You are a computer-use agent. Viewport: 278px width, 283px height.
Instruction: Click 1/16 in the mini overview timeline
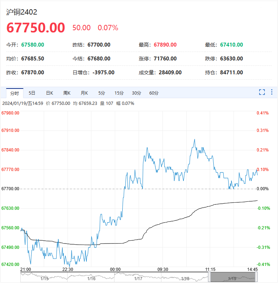[x=91, y=279]
